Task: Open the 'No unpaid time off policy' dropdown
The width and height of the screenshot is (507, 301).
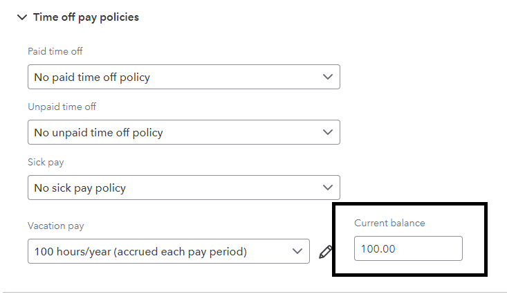Action: pyautogui.click(x=173, y=132)
